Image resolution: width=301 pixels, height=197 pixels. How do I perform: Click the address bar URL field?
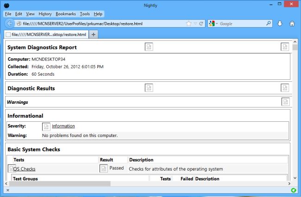pos(103,24)
